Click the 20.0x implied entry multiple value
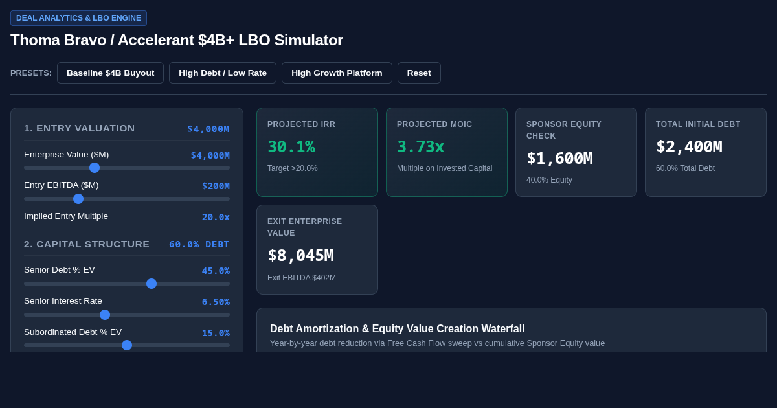Screen dimensions: 777x408 pyautogui.click(x=216, y=217)
